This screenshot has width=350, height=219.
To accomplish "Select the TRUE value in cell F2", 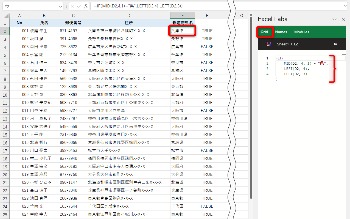I will click(207, 31).
